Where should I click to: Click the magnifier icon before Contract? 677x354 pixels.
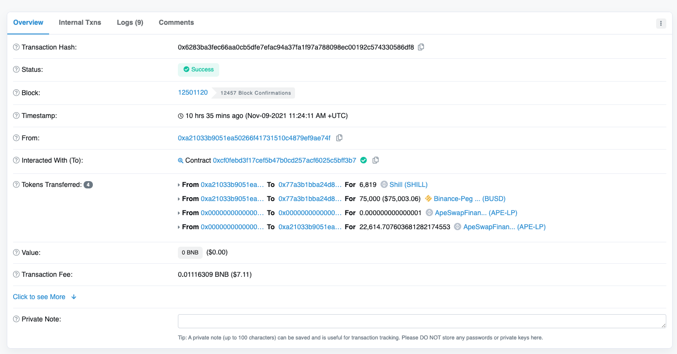(x=181, y=160)
